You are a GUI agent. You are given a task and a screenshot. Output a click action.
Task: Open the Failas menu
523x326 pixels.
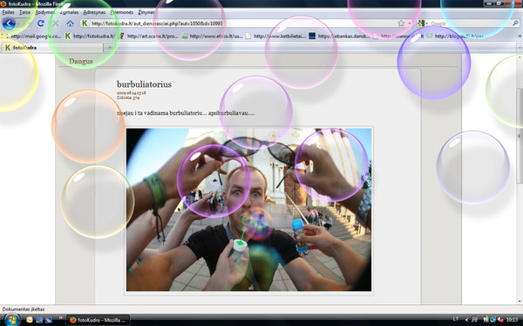click(x=9, y=12)
